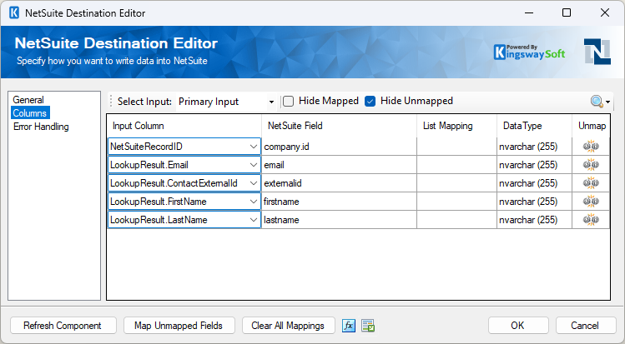Image resolution: width=625 pixels, height=344 pixels.
Task: Expand the LookupResult.Email input column dropdown
Action: (x=253, y=165)
